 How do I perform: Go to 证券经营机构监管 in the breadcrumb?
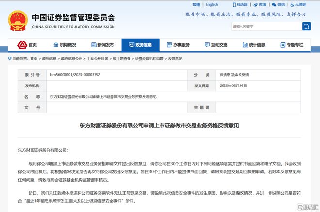[x=149, y=59]
